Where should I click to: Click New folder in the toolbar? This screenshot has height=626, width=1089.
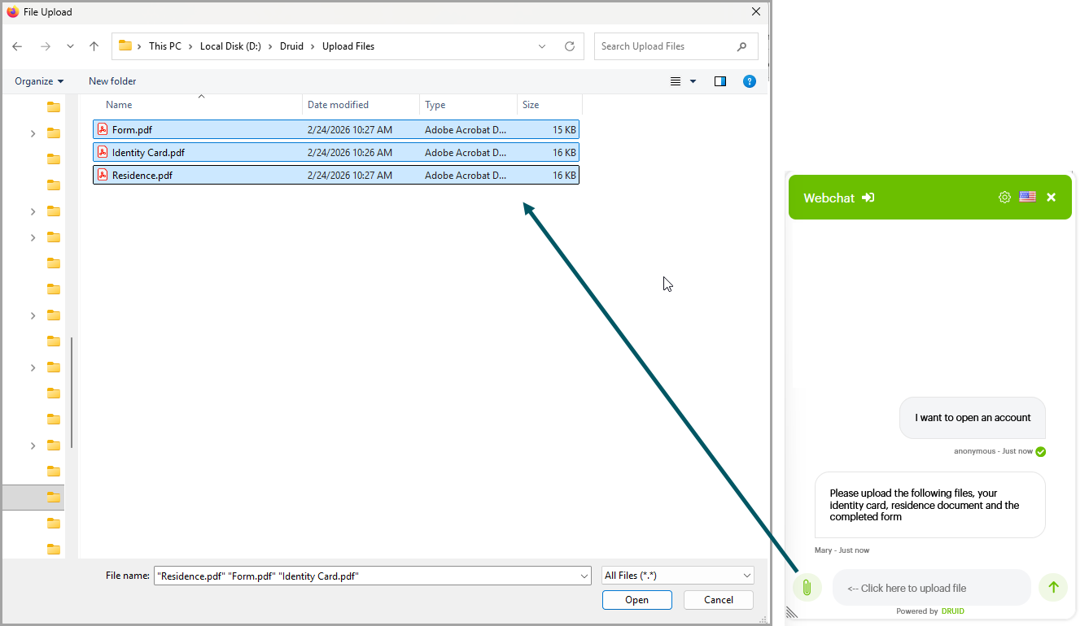(x=112, y=81)
